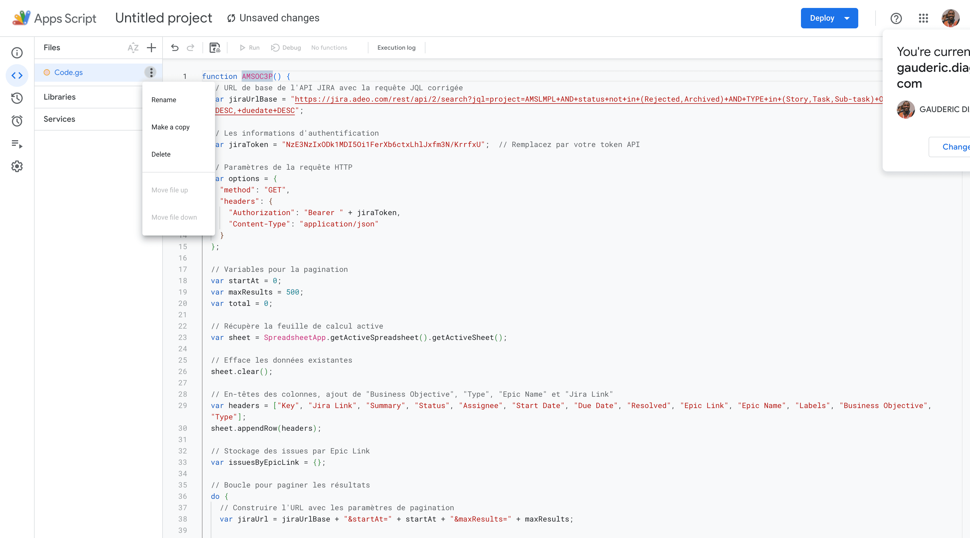
Task: Click the Change account button
Action: [x=950, y=146]
